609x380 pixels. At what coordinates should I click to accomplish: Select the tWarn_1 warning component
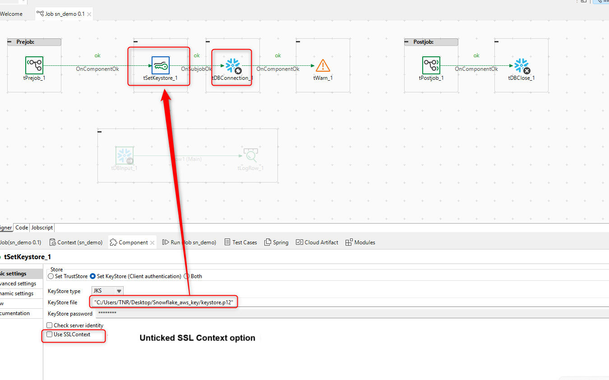(323, 65)
